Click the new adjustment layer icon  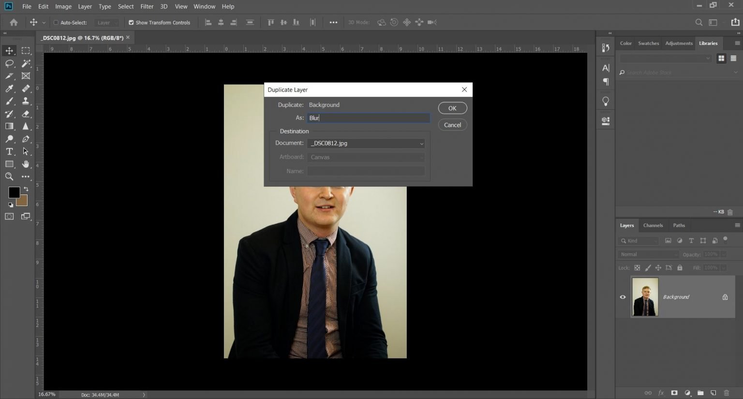point(687,393)
